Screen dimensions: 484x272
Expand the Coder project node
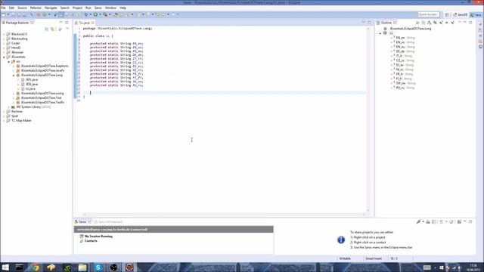(x=4, y=43)
